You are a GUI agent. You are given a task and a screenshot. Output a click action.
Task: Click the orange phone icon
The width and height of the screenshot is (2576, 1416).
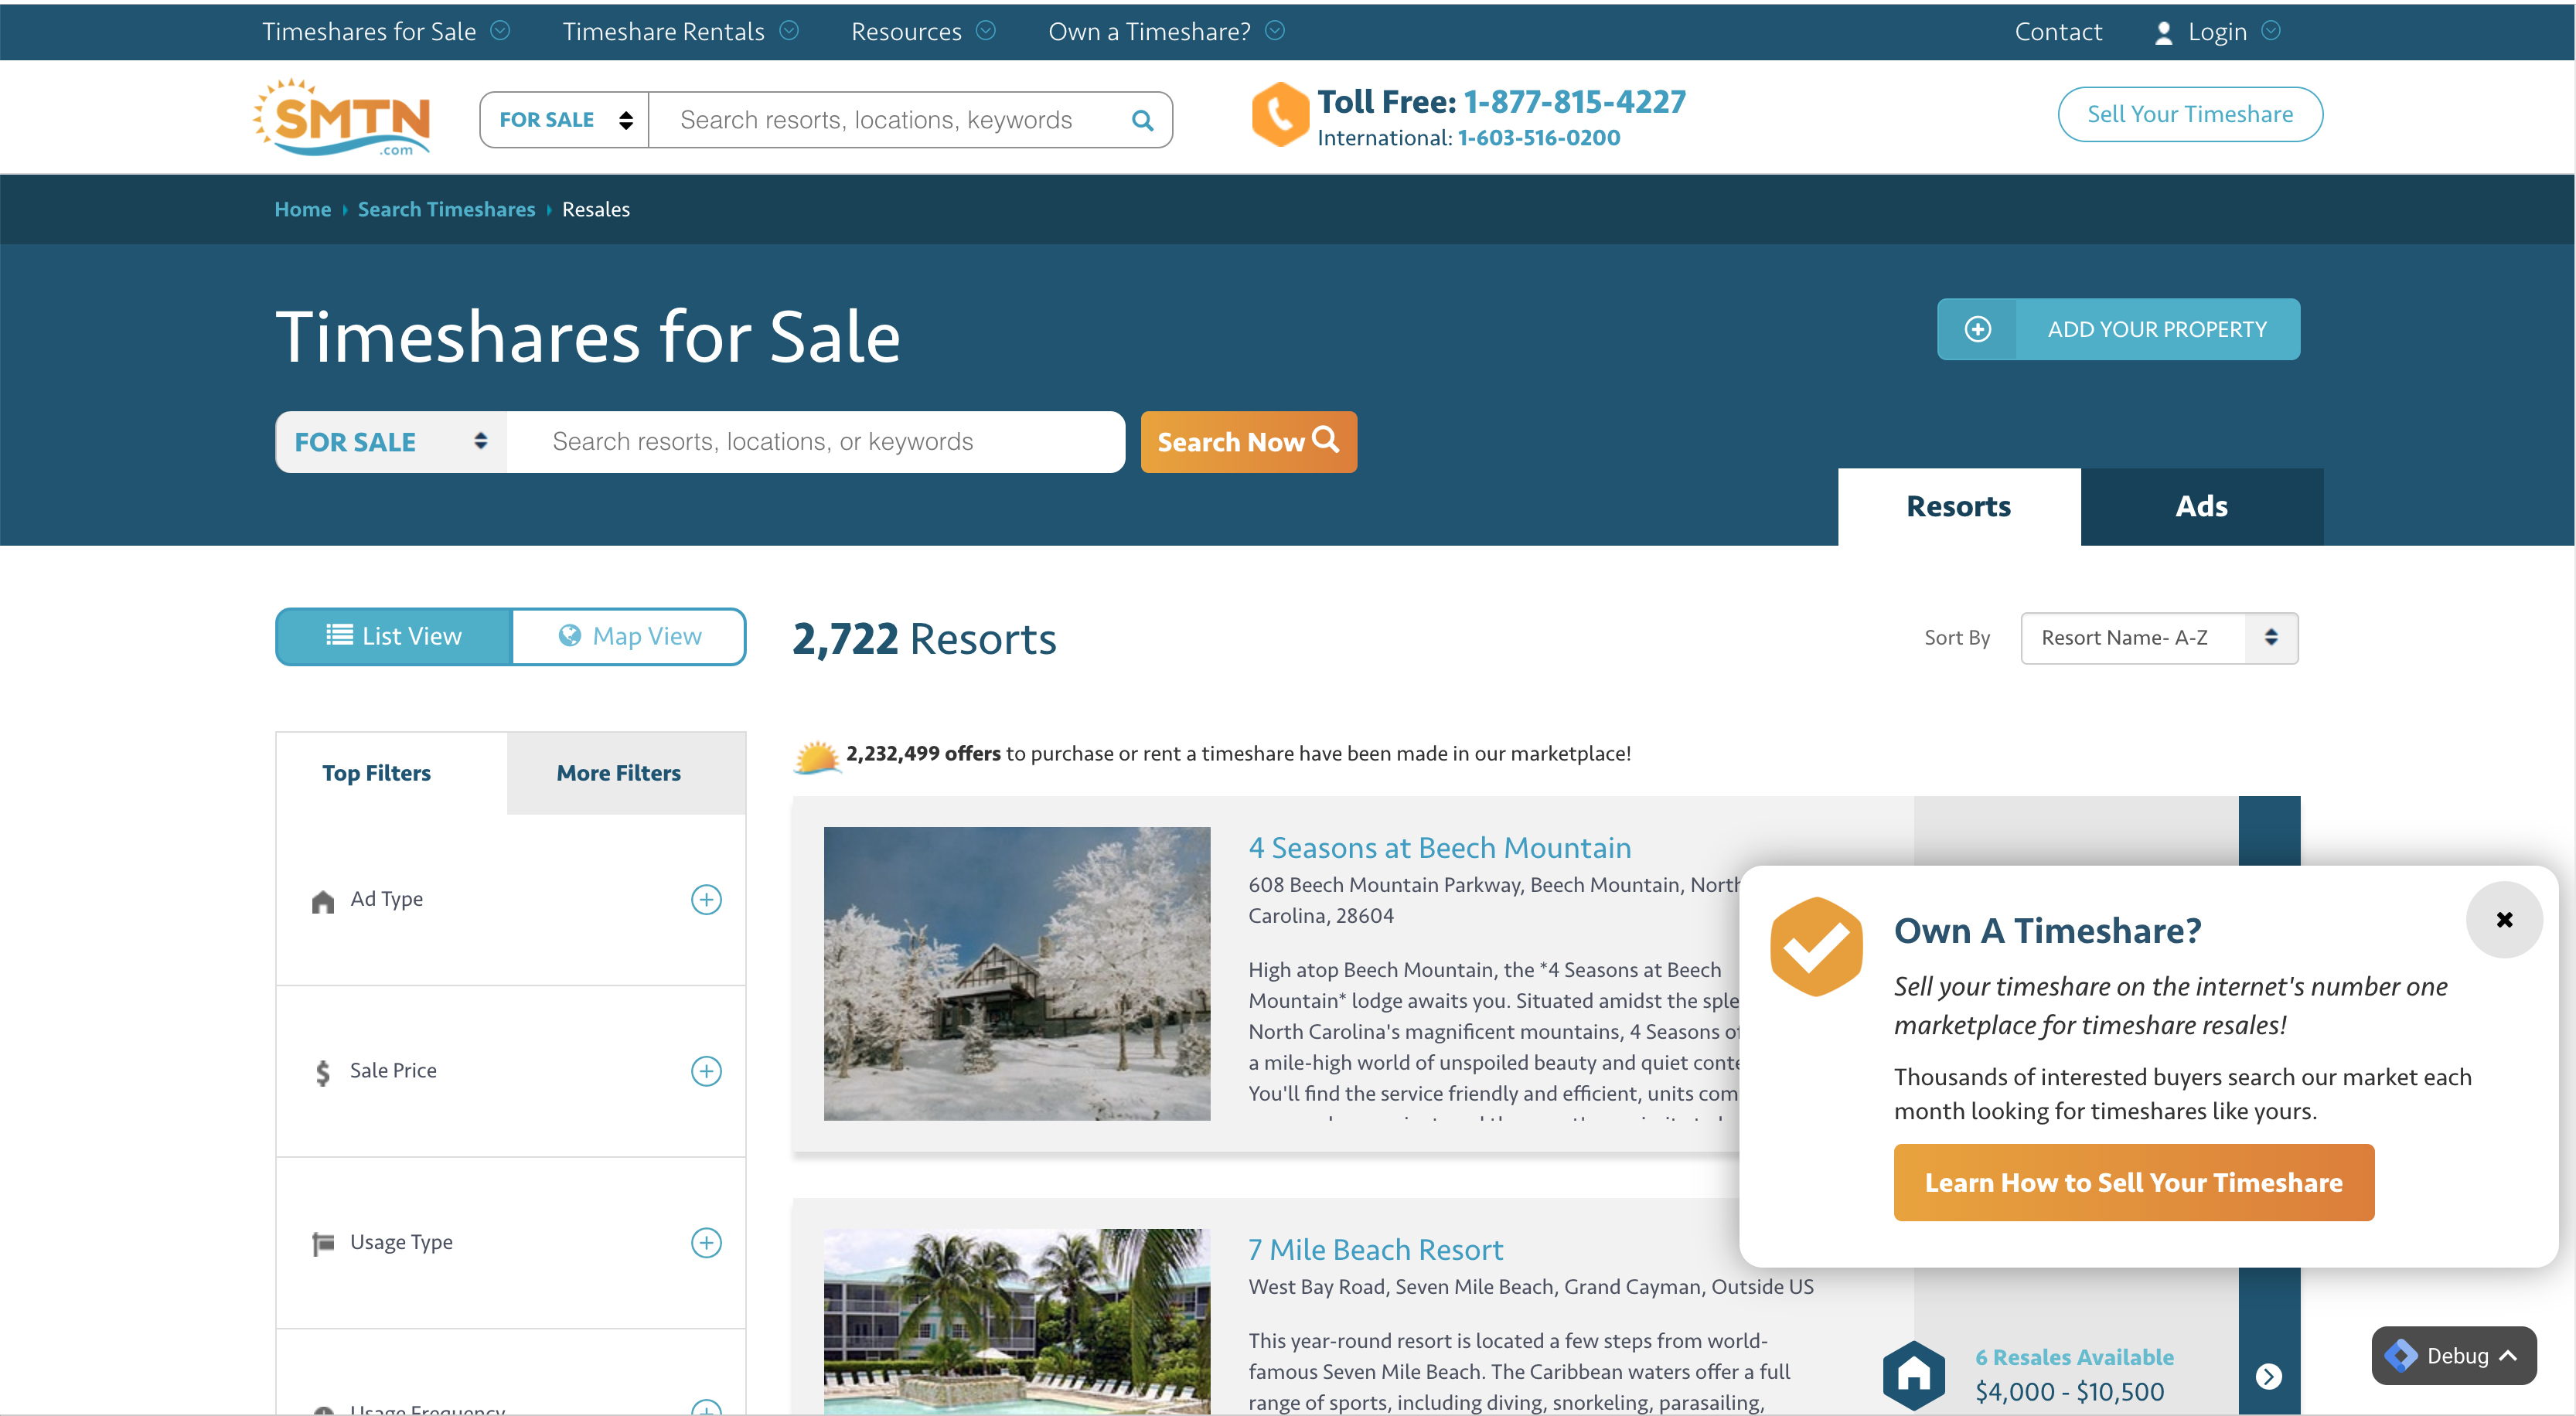pos(1280,114)
